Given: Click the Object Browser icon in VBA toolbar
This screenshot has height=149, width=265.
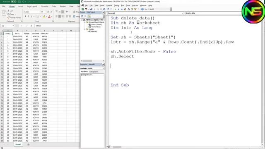Looking at the screenshot, I should [x=135, y=9].
